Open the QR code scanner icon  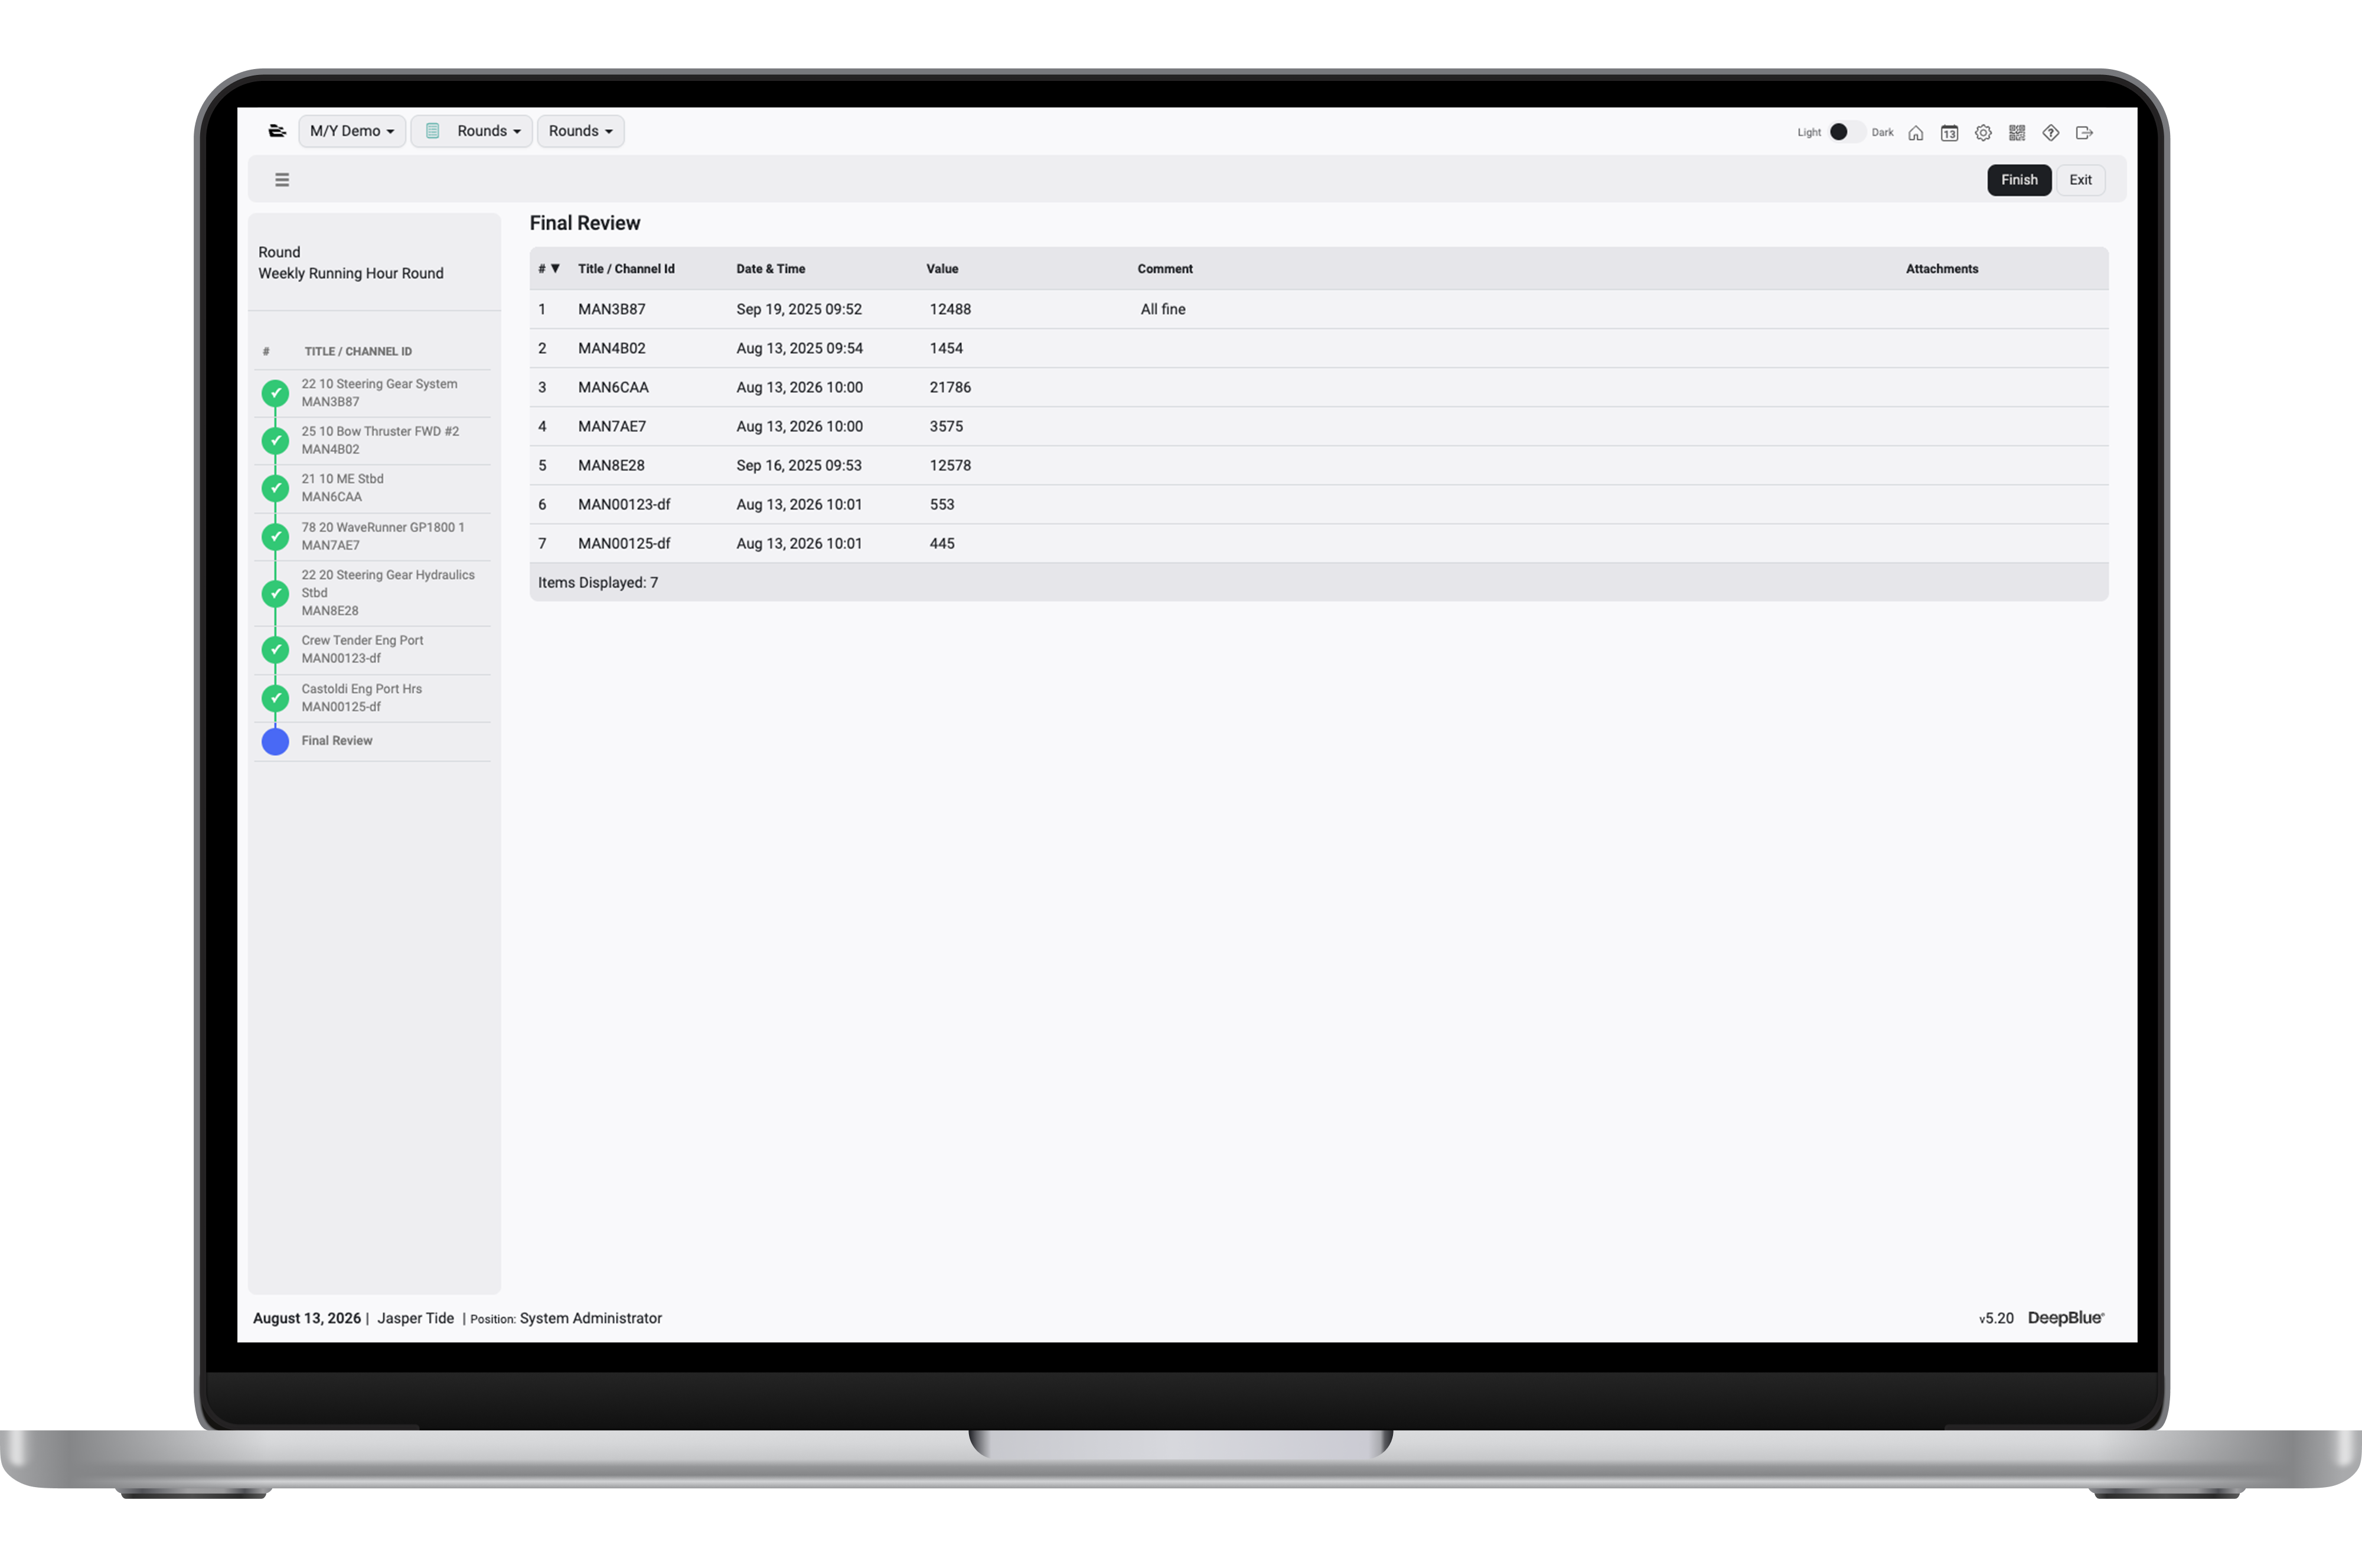pos(2017,133)
